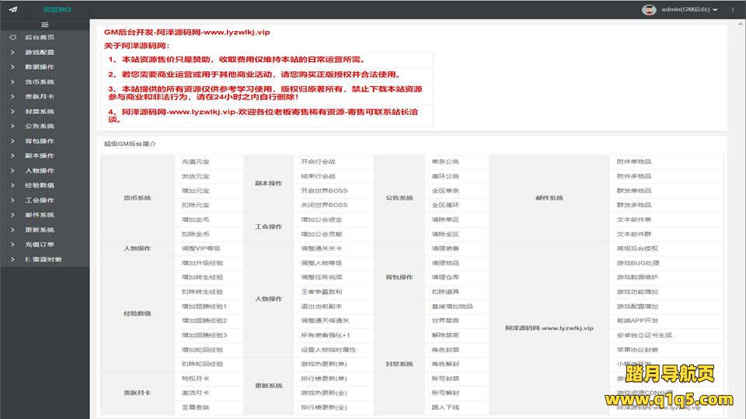746x419 pixels.
Task: Open the three-dot more options menu
Action: 733,9
